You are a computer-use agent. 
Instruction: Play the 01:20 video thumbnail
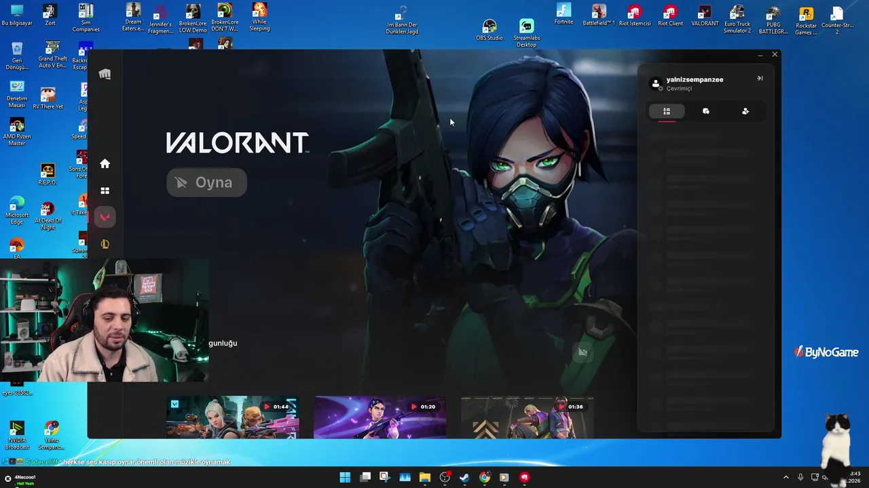380,417
